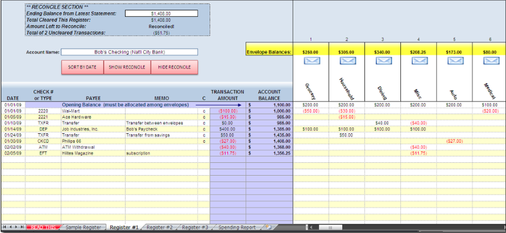Viewport: 506px width, 233px height.
Task: Click the HIDE RECONCILE button
Action: [x=174, y=68]
